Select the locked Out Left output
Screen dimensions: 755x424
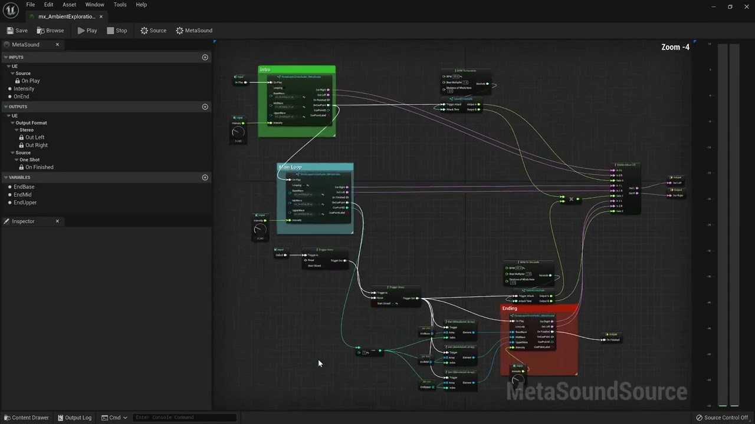(x=31, y=137)
